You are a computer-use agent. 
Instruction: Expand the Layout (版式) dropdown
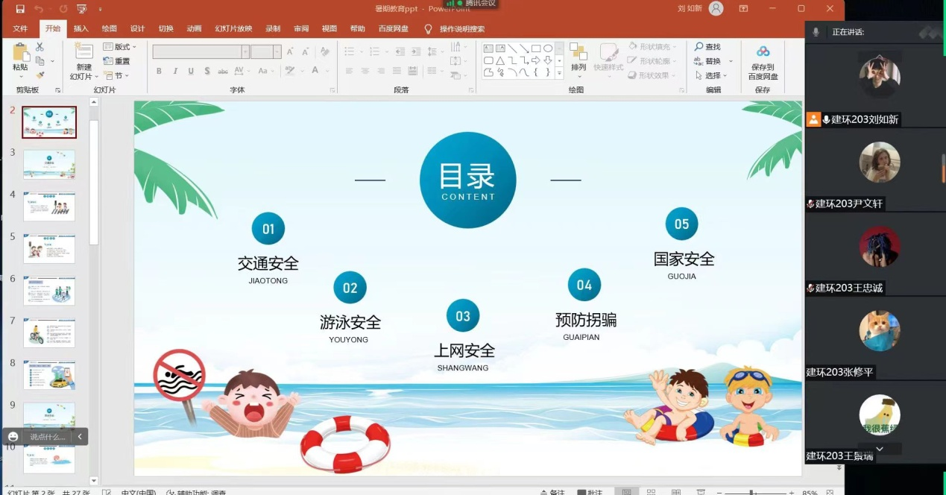tap(122, 47)
